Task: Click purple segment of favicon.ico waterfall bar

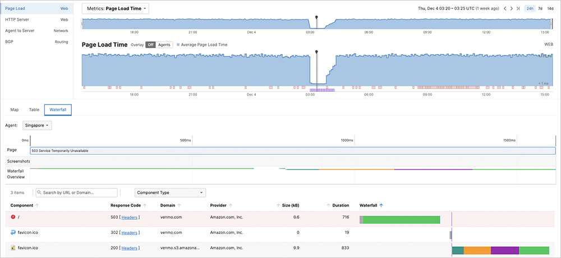Action: (505, 250)
